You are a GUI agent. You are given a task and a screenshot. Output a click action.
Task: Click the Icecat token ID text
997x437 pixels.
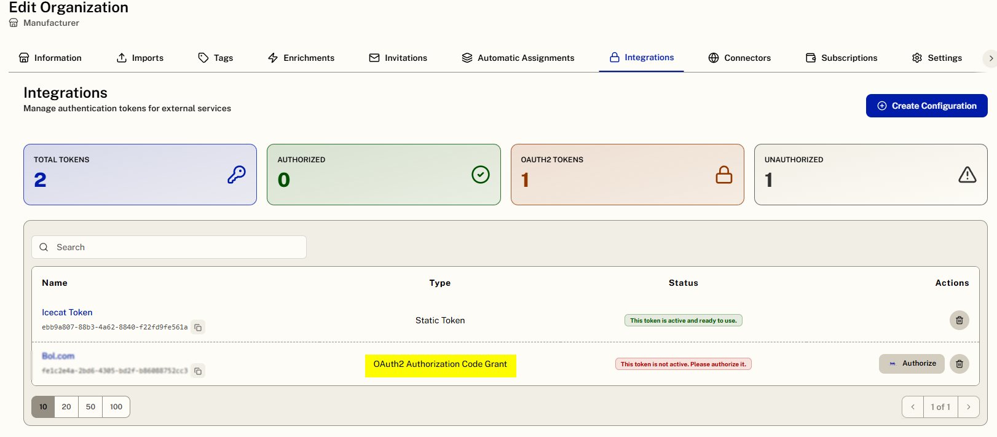(114, 328)
